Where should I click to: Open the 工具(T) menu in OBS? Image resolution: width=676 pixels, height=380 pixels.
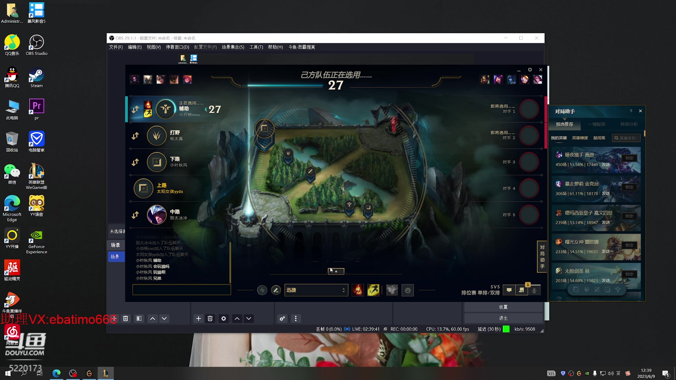256,47
